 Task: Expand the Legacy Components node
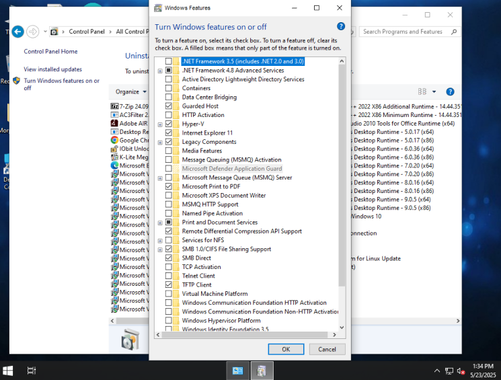(x=160, y=142)
